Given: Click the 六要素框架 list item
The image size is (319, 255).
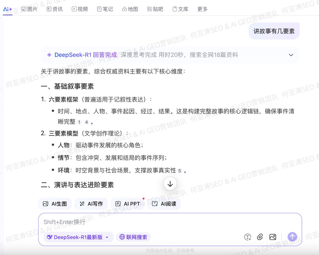Looking at the screenshot, I should (x=97, y=100).
